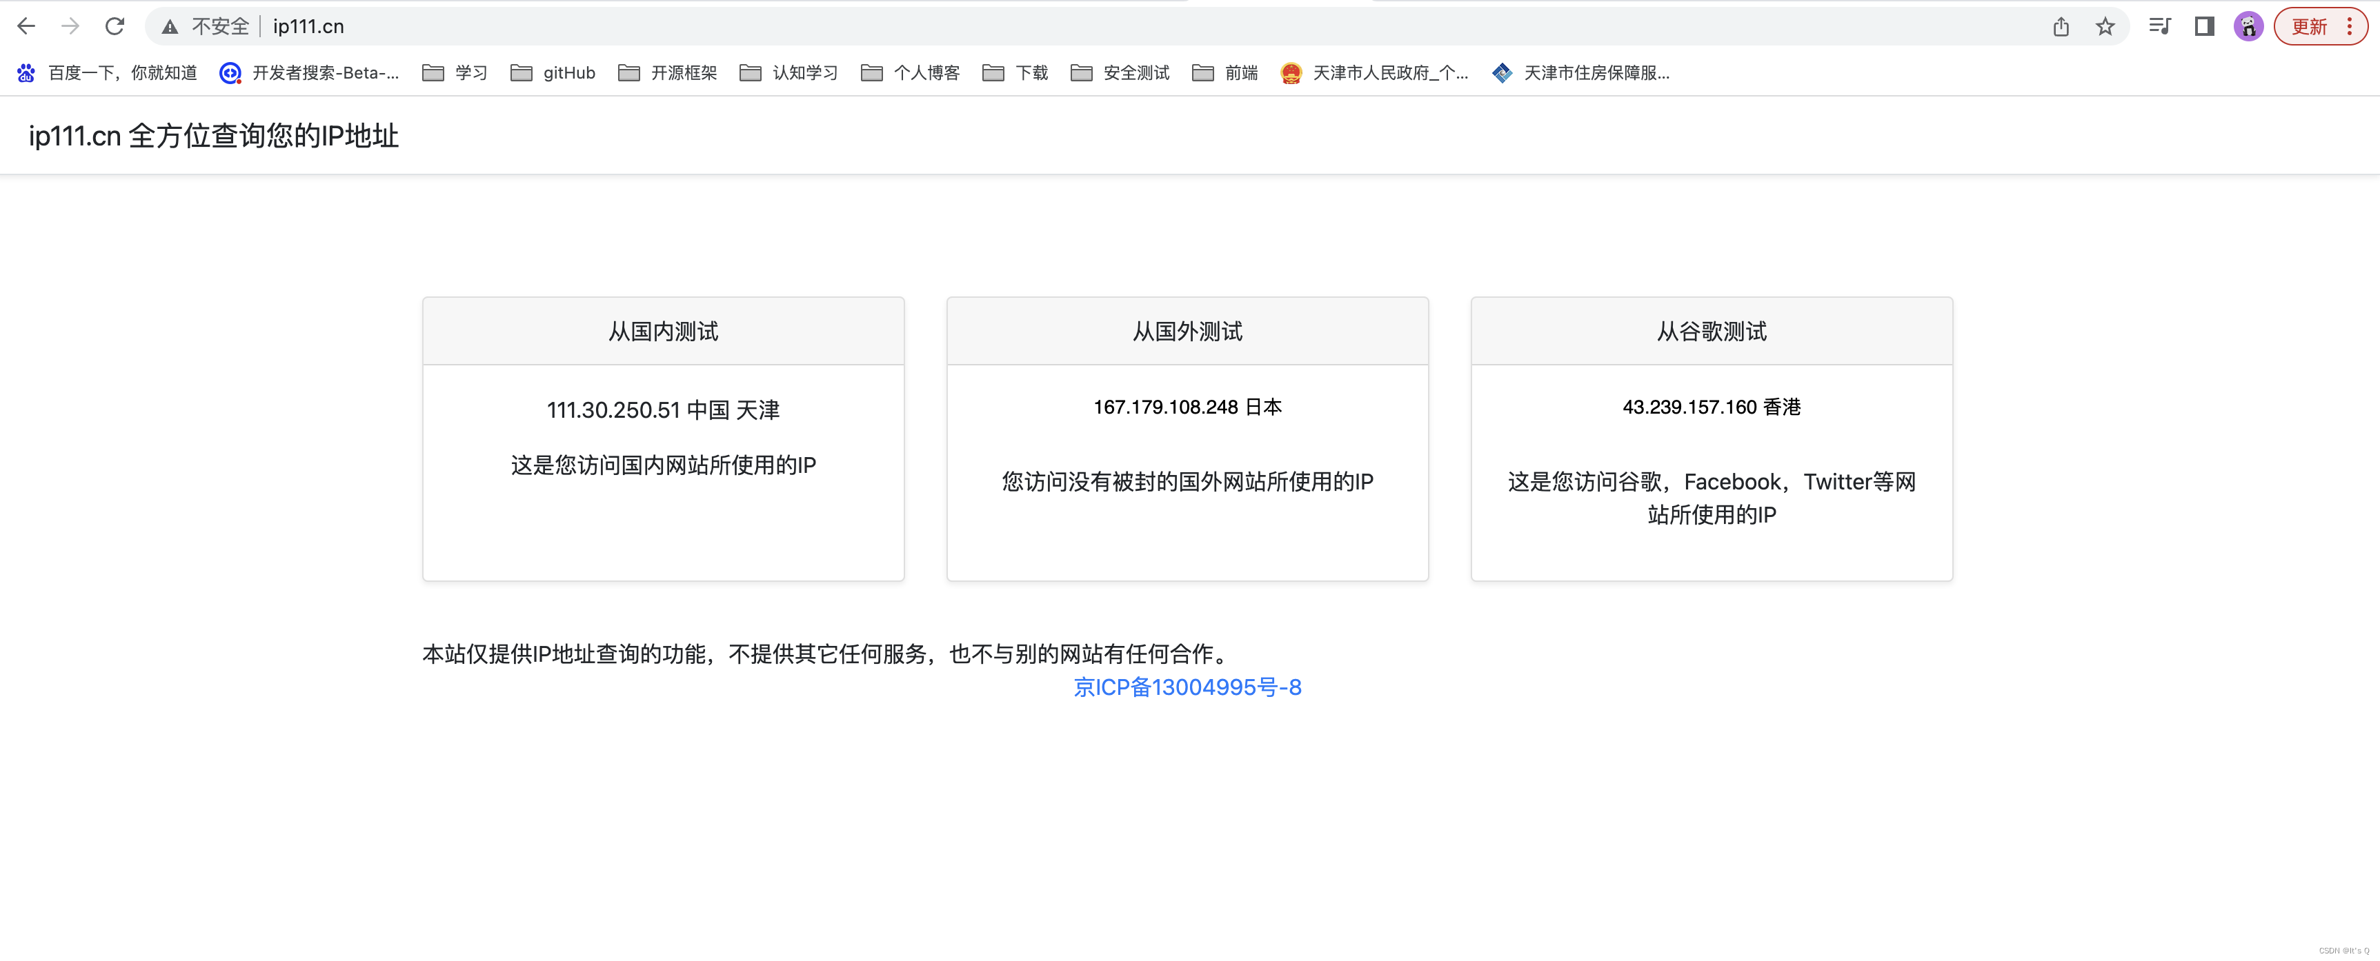
Task: Open the media controls icon
Action: [2160, 27]
